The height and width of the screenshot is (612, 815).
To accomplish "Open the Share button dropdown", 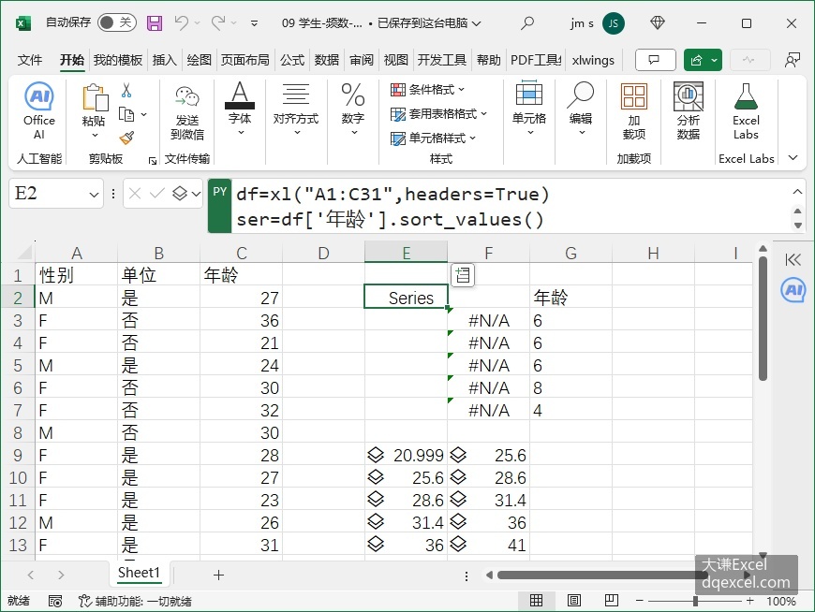I will pos(715,60).
